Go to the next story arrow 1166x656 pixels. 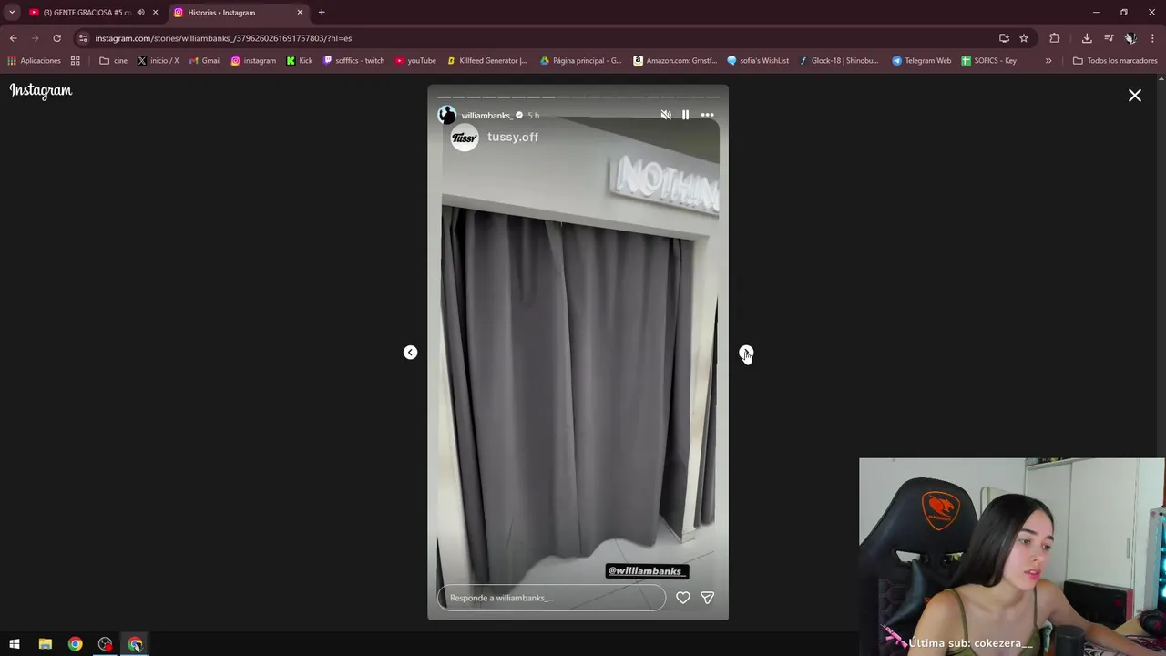[x=746, y=353]
